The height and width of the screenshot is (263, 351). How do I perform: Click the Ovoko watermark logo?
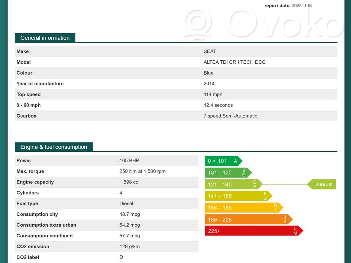click(264, 24)
